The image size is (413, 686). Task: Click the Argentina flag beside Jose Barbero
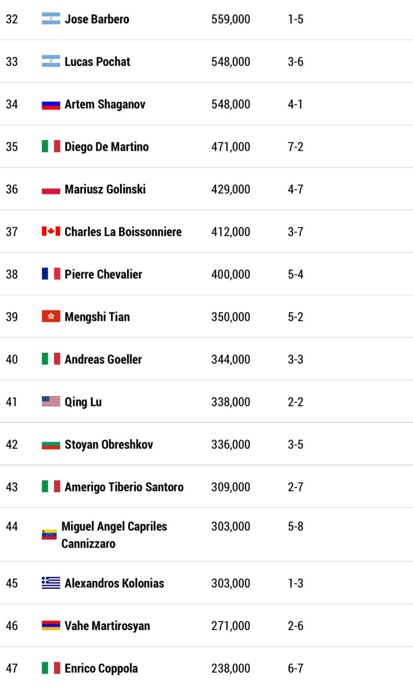(x=51, y=19)
